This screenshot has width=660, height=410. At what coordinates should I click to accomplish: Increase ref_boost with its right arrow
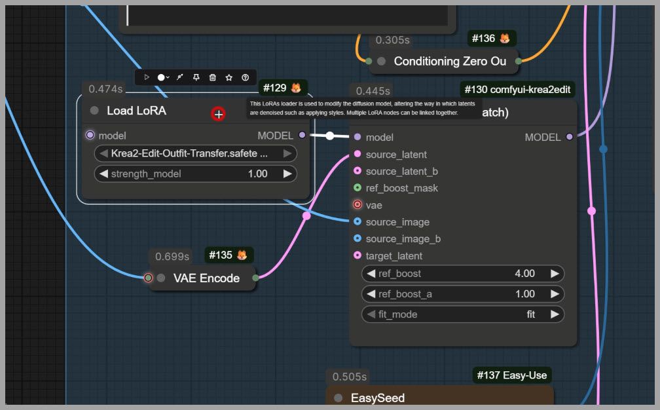tap(555, 274)
